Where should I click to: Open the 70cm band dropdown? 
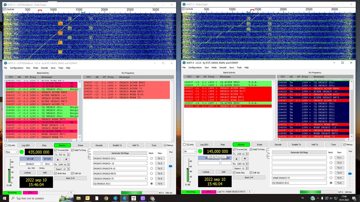(11, 152)
